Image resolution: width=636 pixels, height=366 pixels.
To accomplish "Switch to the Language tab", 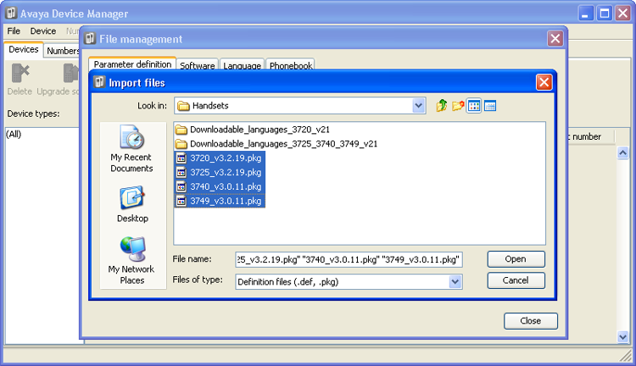I will (243, 65).
